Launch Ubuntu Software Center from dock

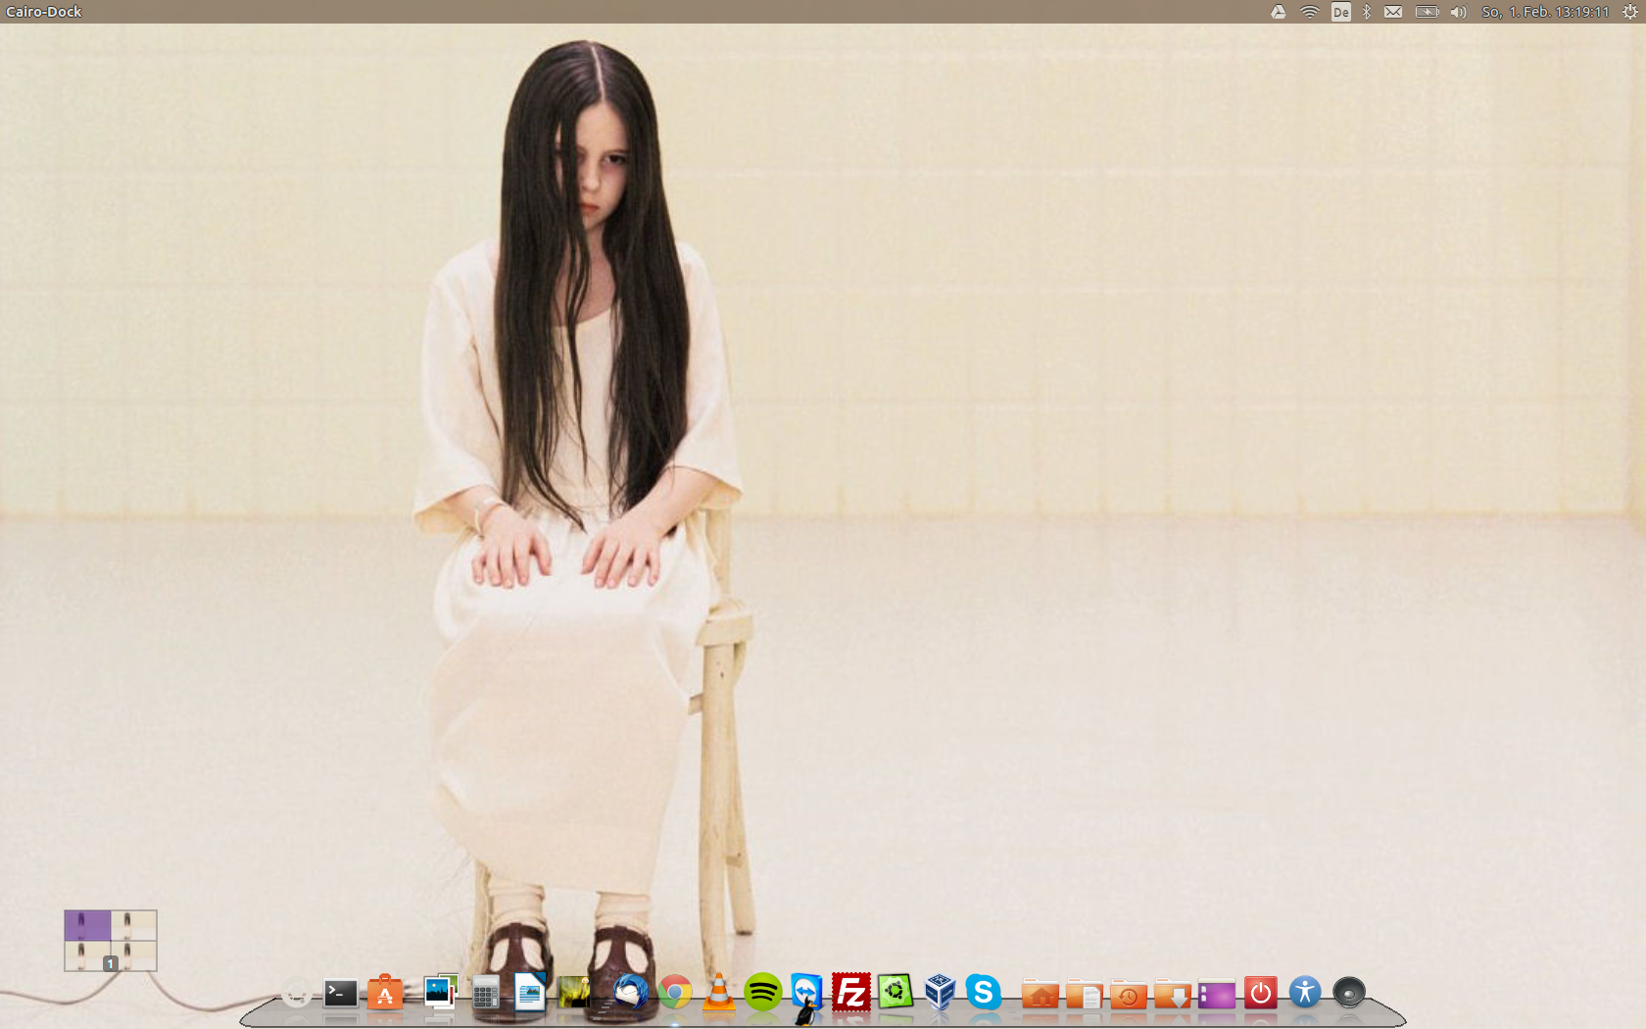(x=385, y=994)
